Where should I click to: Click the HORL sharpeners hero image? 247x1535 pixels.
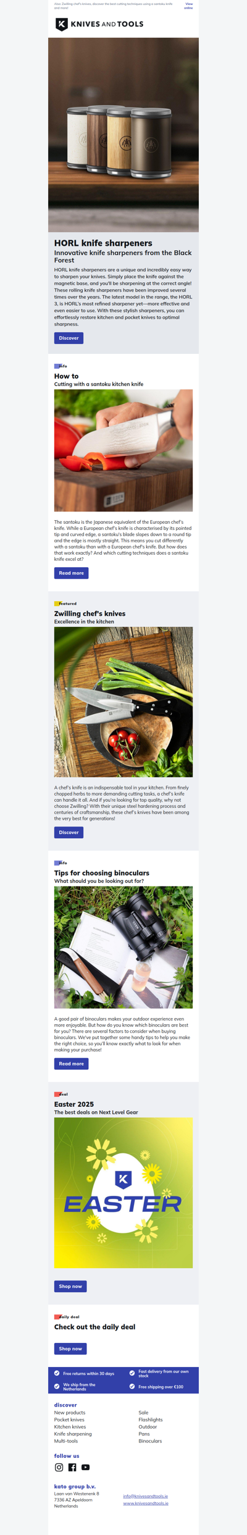[124, 135]
